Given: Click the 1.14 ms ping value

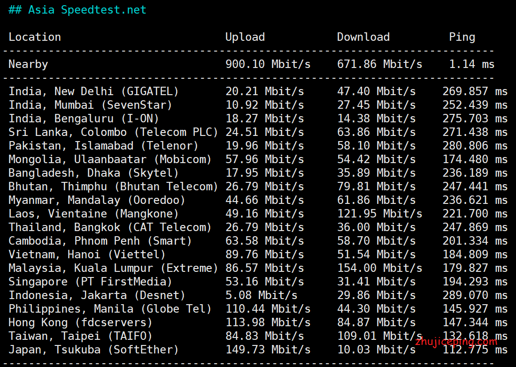Looking at the screenshot, I should pyautogui.click(x=472, y=64).
